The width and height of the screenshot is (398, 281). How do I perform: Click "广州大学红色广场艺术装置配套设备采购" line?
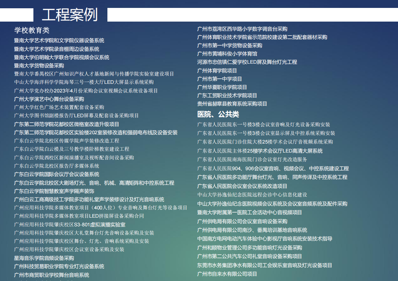(59, 107)
